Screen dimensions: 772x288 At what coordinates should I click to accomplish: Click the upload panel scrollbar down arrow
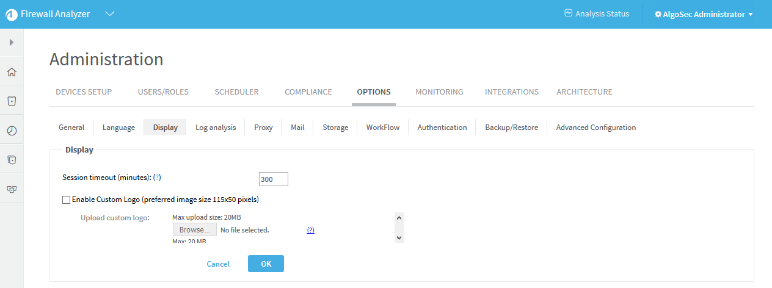coord(399,237)
